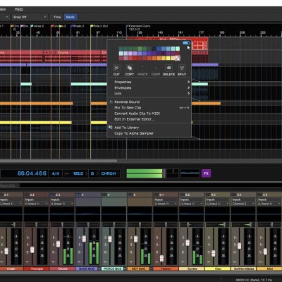Pick the mint swatch ending the first row
The width and height of the screenshot is (282, 282).
[x=178, y=49]
